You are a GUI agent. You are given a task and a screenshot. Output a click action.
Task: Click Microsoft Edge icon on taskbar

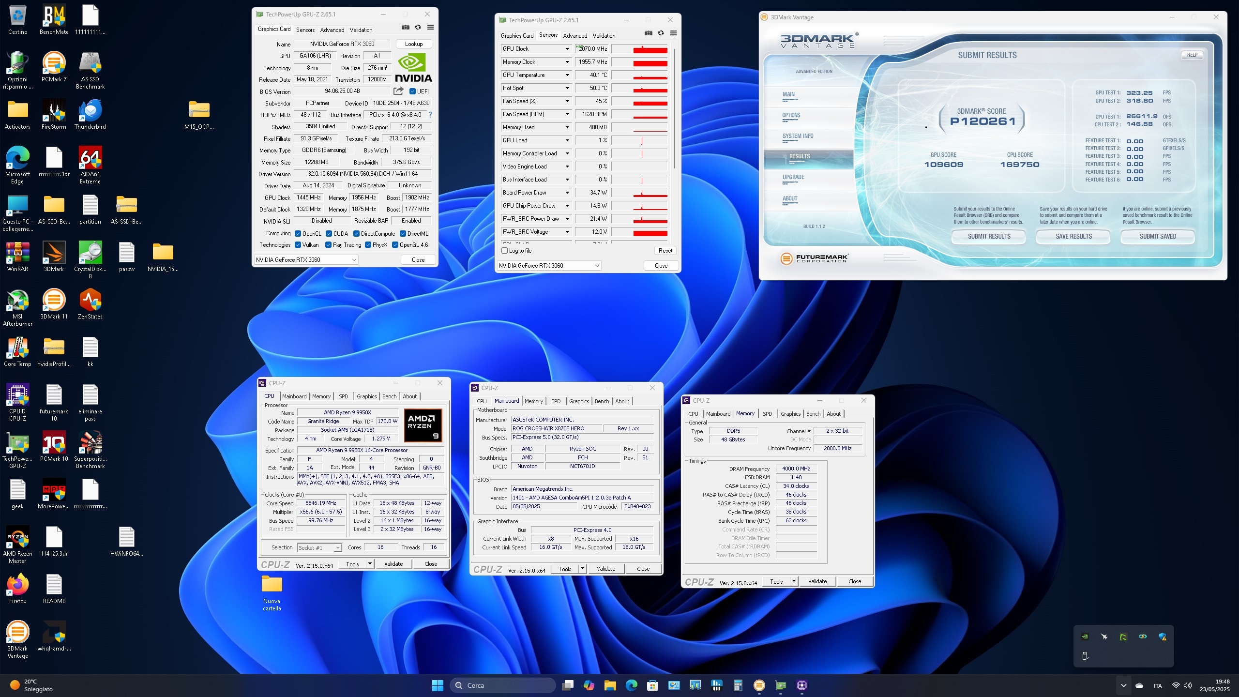click(x=631, y=685)
